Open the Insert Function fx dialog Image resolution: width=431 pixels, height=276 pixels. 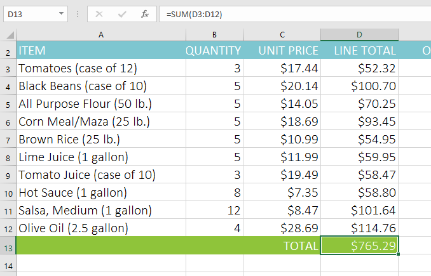pyautogui.click(x=145, y=13)
